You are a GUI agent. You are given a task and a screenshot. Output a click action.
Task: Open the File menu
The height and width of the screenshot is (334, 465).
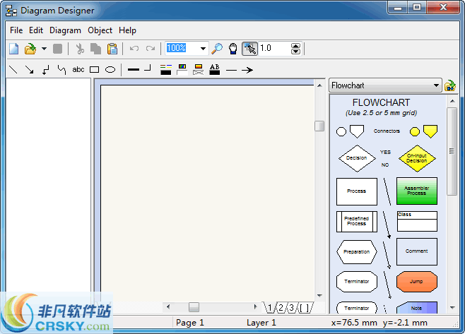16,30
